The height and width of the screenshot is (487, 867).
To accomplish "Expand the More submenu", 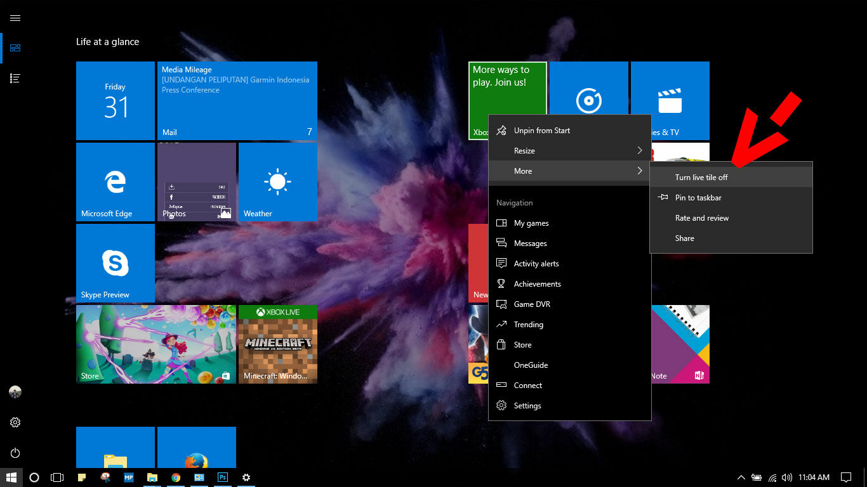I will point(570,171).
